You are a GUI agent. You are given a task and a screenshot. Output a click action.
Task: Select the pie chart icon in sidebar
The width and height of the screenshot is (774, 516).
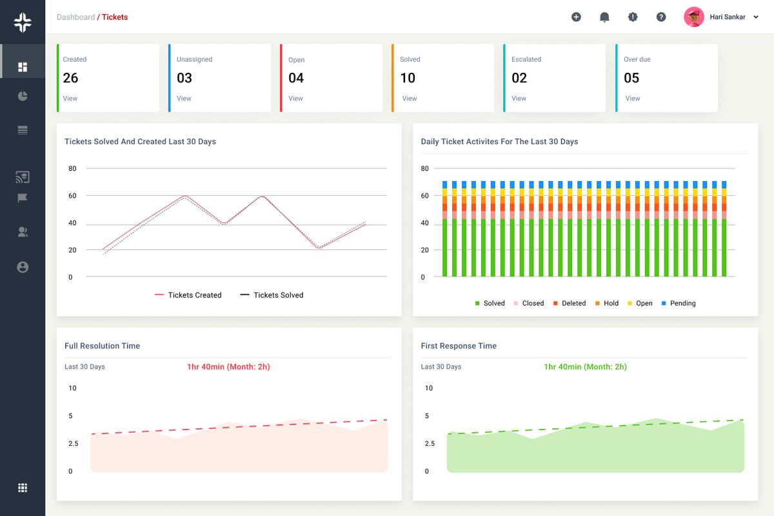pos(23,97)
